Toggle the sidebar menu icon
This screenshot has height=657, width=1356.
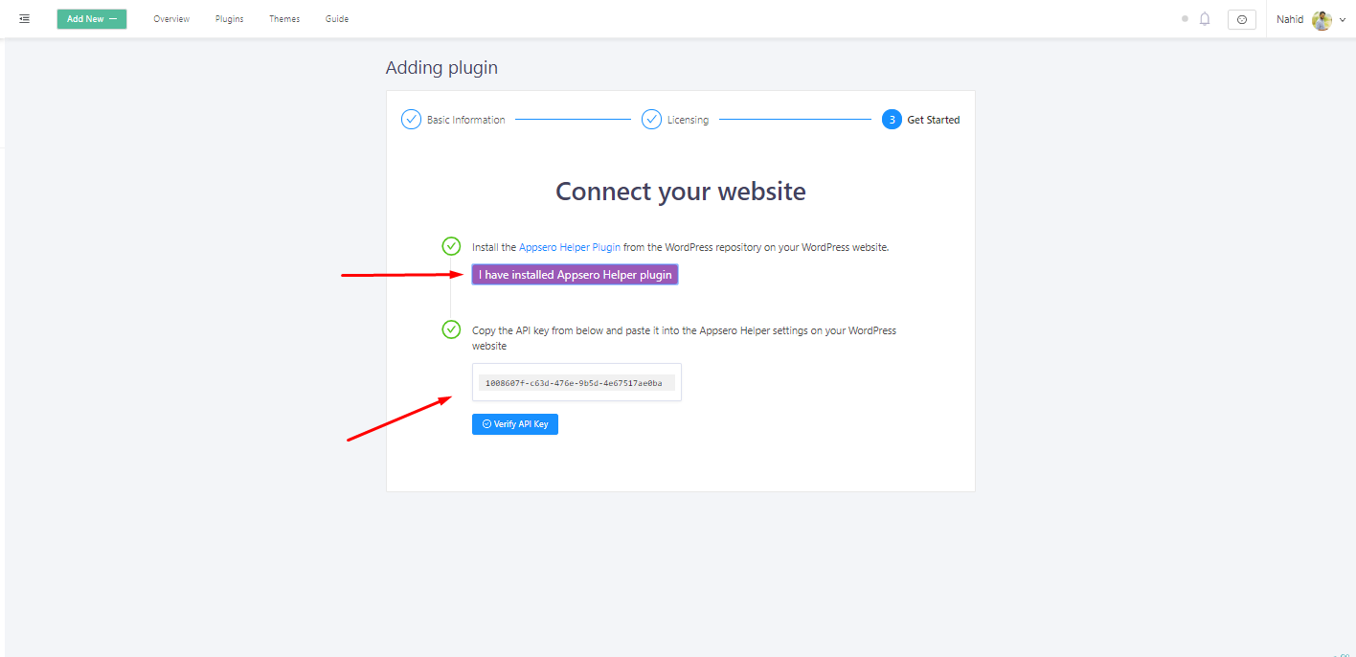pyautogui.click(x=24, y=18)
